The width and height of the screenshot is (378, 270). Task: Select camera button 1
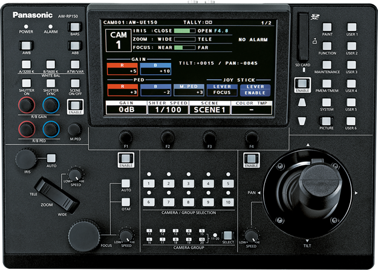pyautogui.click(x=149, y=184)
